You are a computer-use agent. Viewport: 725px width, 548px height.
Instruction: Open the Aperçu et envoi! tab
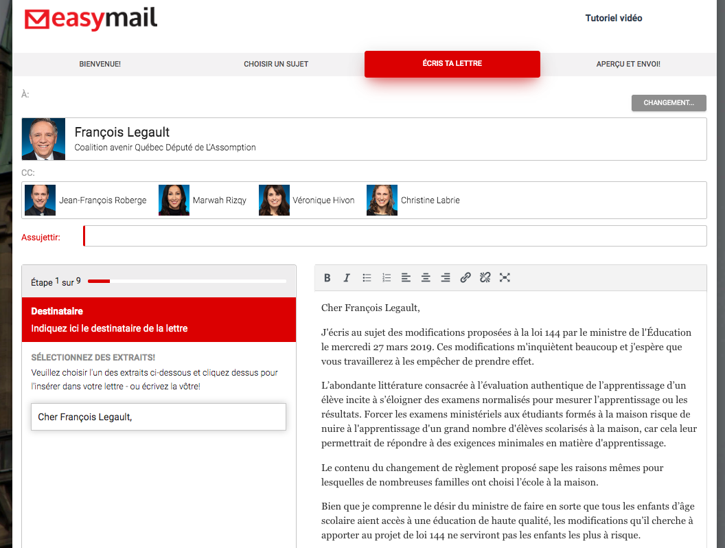[628, 64]
